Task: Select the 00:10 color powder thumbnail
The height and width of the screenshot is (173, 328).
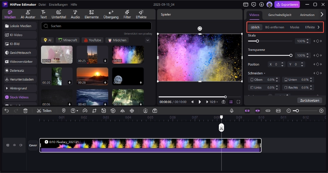Action: tap(128, 55)
